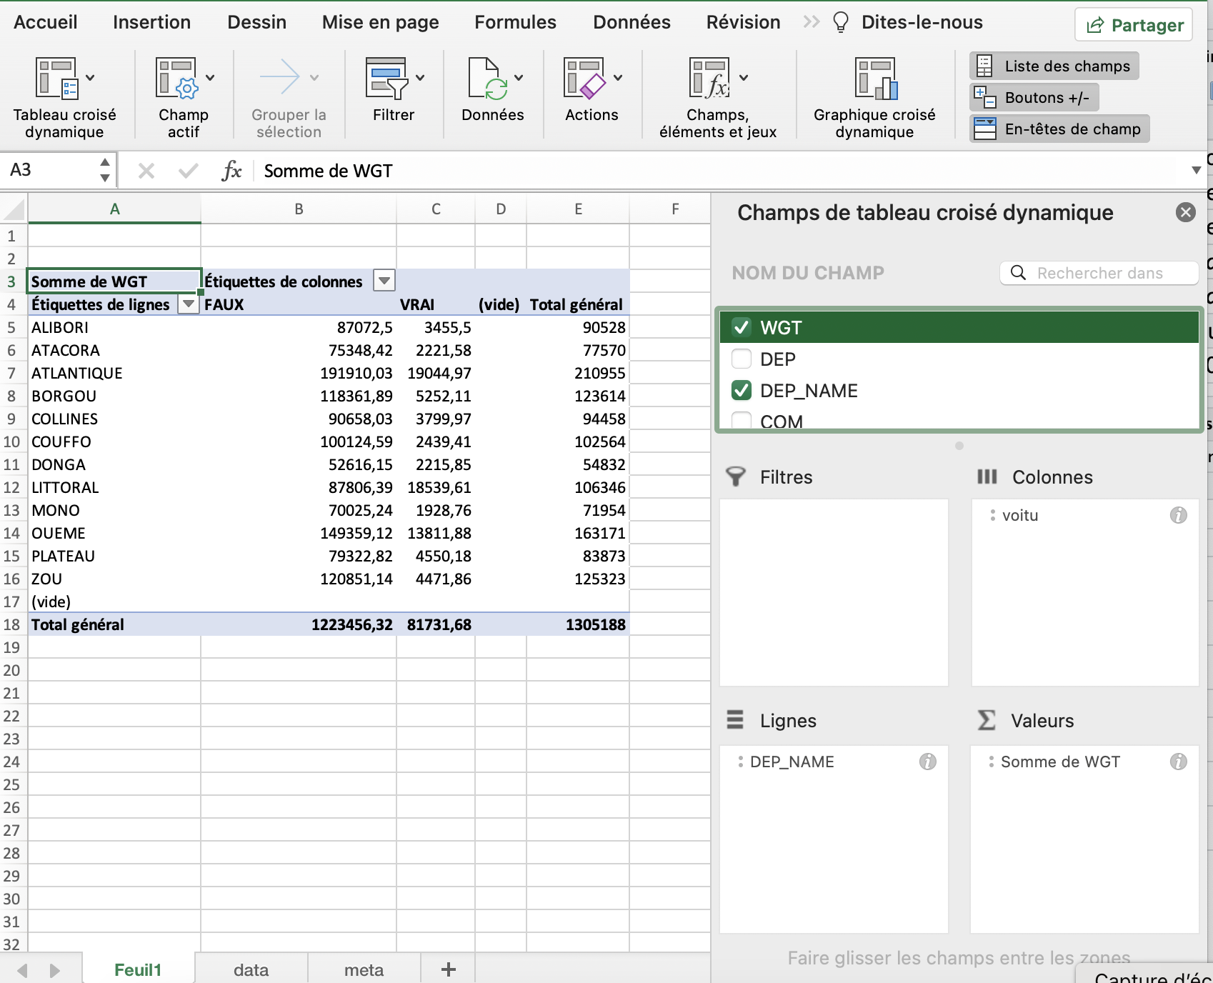
Task: Open the data sheet tab
Action: [x=251, y=969]
